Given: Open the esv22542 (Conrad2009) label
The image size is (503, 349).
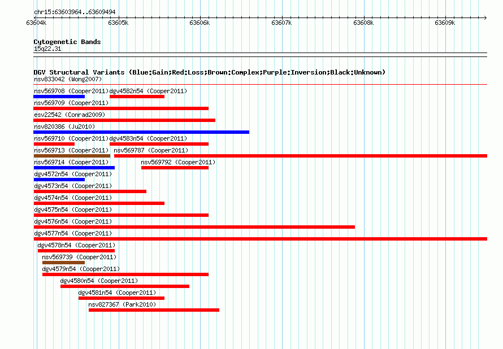Looking at the screenshot, I should (70, 115).
